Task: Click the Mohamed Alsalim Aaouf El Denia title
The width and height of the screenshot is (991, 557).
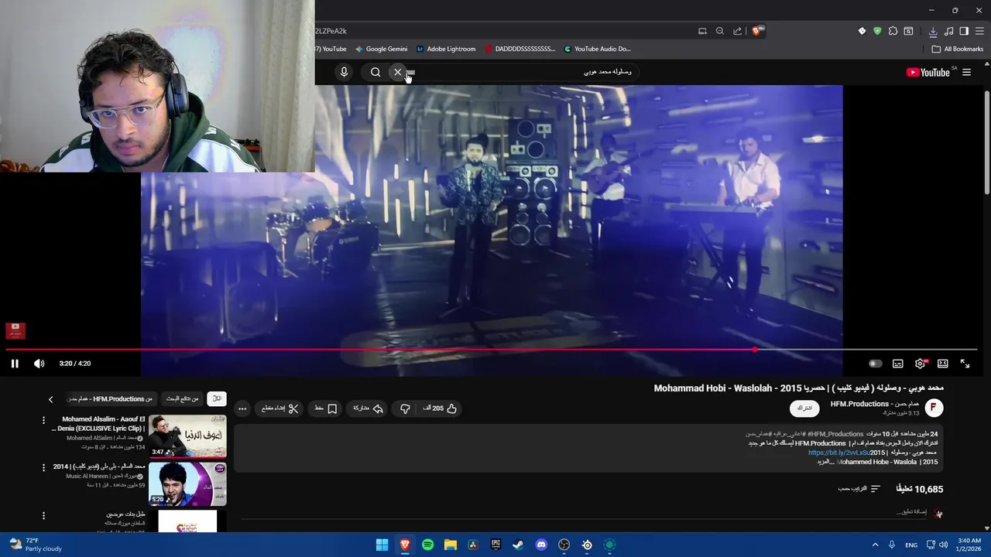Action: click(x=98, y=424)
